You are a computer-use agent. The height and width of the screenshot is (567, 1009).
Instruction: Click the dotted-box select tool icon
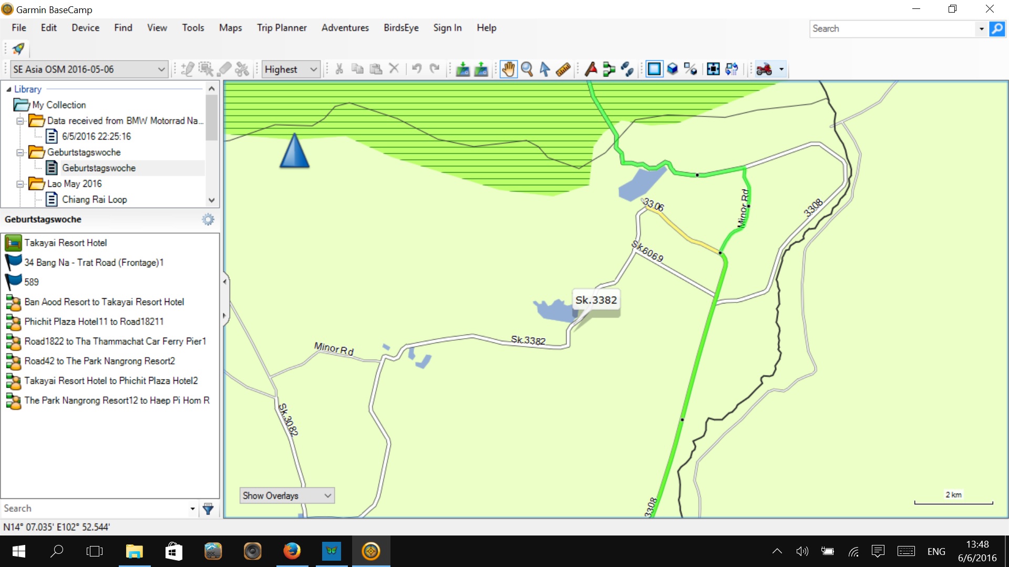(206, 69)
